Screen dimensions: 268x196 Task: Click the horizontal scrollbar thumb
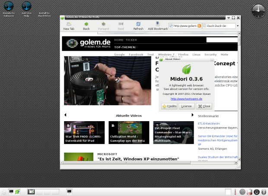pyautogui.click(x=127, y=163)
